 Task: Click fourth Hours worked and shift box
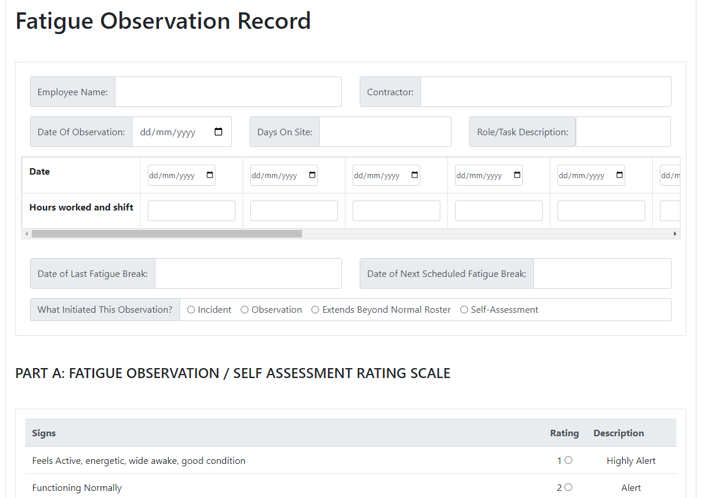(x=499, y=210)
